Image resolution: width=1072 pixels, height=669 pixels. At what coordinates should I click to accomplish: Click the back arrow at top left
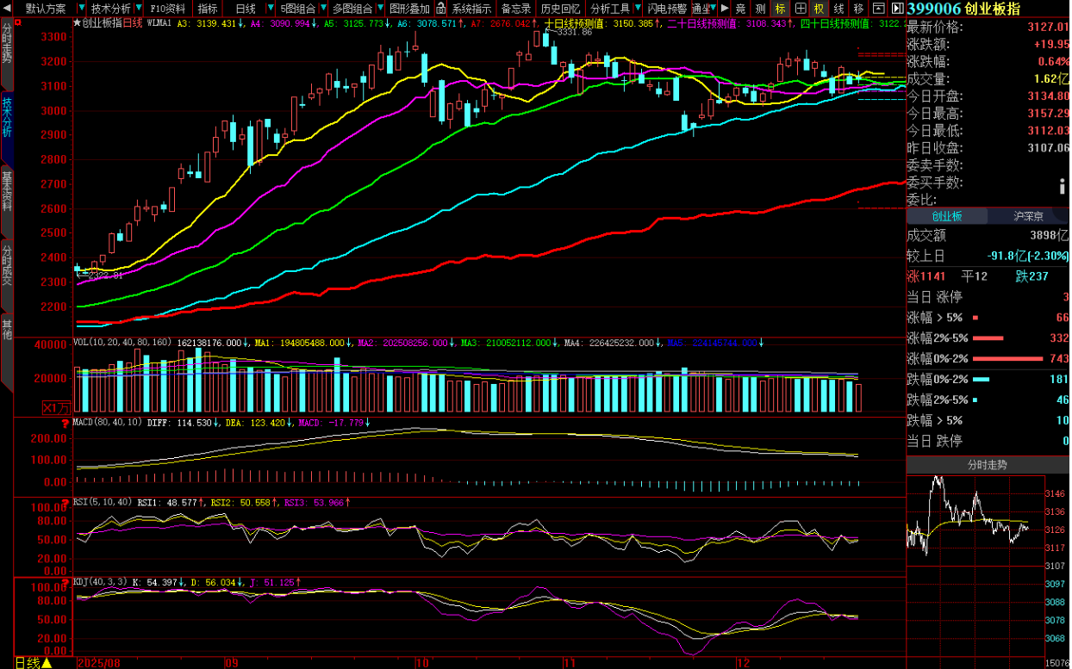point(8,9)
